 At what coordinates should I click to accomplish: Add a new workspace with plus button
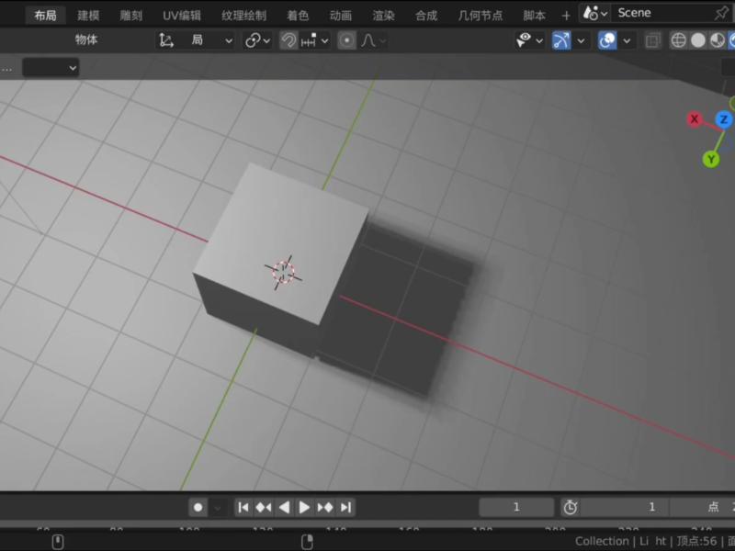(x=566, y=15)
